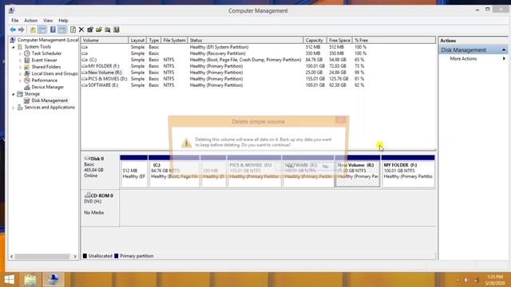Expand the Performance node arrow
The height and width of the screenshot is (287, 511).
pos(20,81)
